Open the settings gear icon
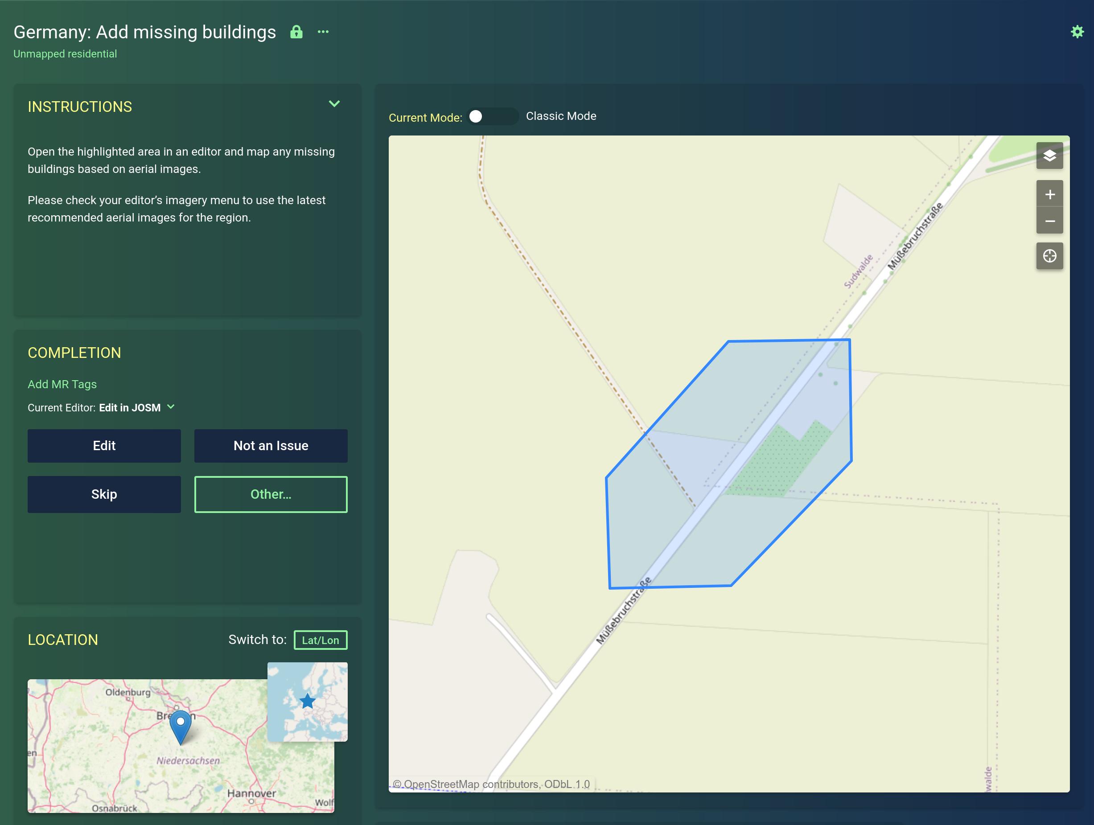This screenshot has height=825, width=1094. click(x=1077, y=32)
